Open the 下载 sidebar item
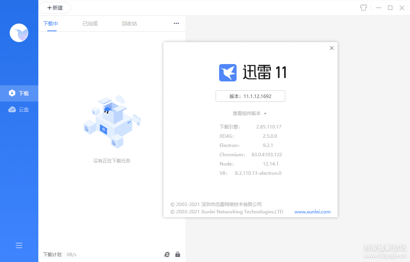This screenshot has width=410, height=262. [x=19, y=93]
